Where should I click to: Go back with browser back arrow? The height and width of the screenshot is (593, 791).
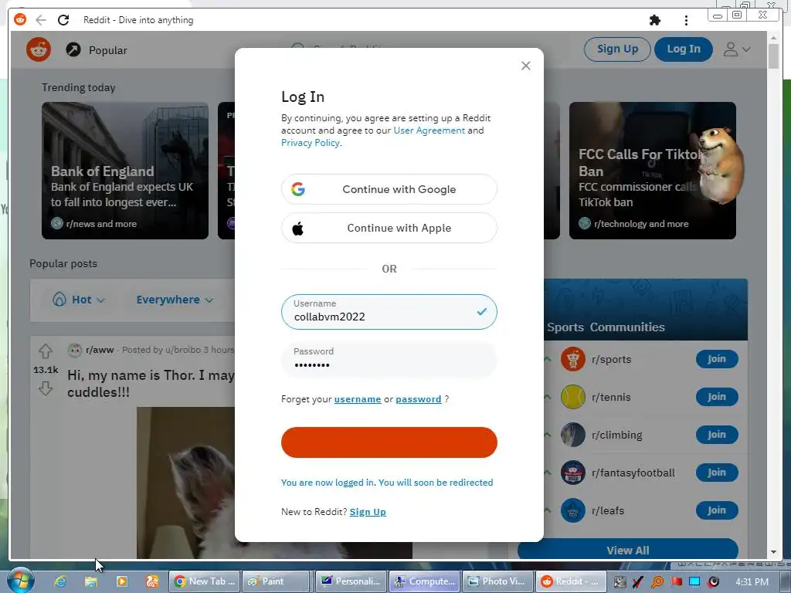coord(41,19)
